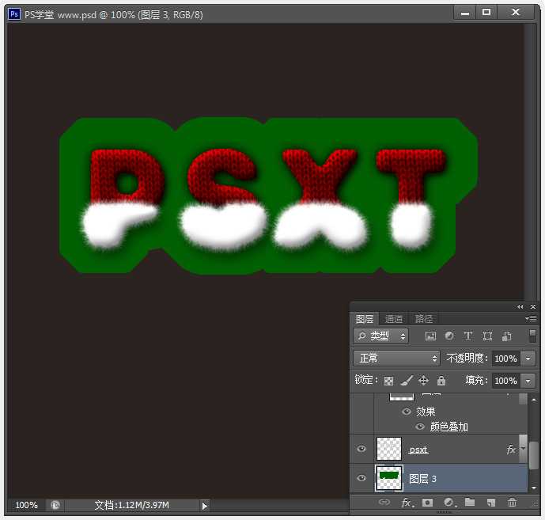Select the 图层 3 layer thumbnail
The height and width of the screenshot is (520, 545).
388,478
